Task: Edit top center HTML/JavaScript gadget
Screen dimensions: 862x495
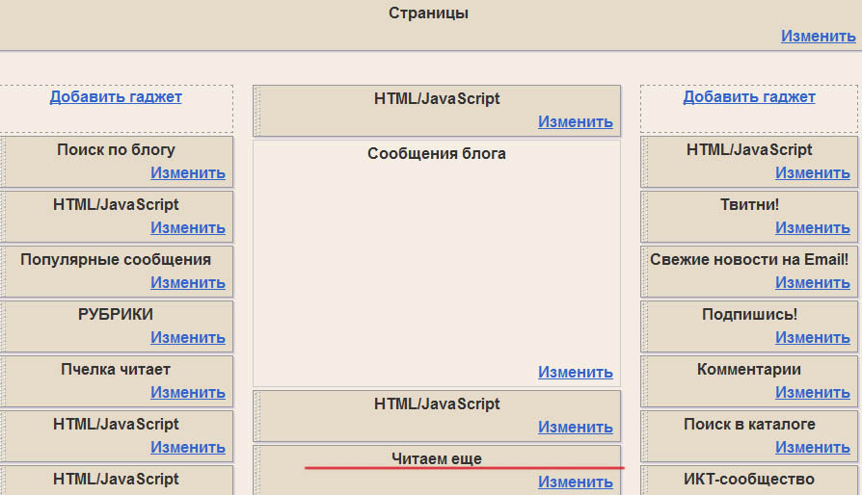Action: pos(575,122)
